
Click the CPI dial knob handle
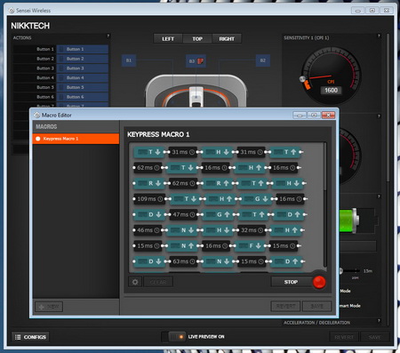[x=302, y=79]
